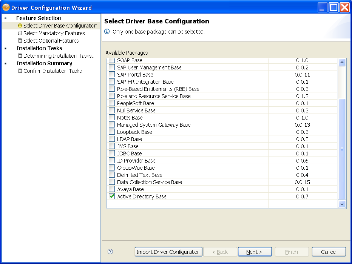Click version 0.0.7 of Active Directory Base

coord(302,196)
